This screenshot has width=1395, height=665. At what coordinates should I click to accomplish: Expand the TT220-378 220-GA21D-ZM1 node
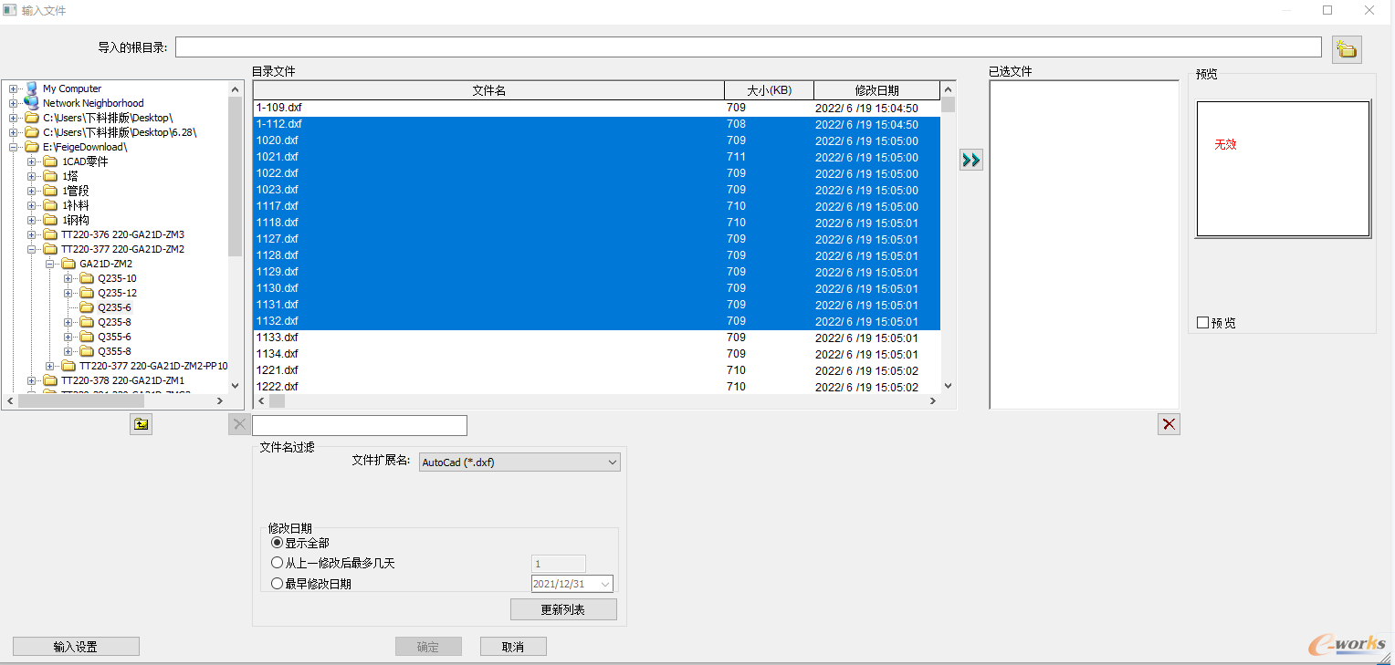(32, 380)
